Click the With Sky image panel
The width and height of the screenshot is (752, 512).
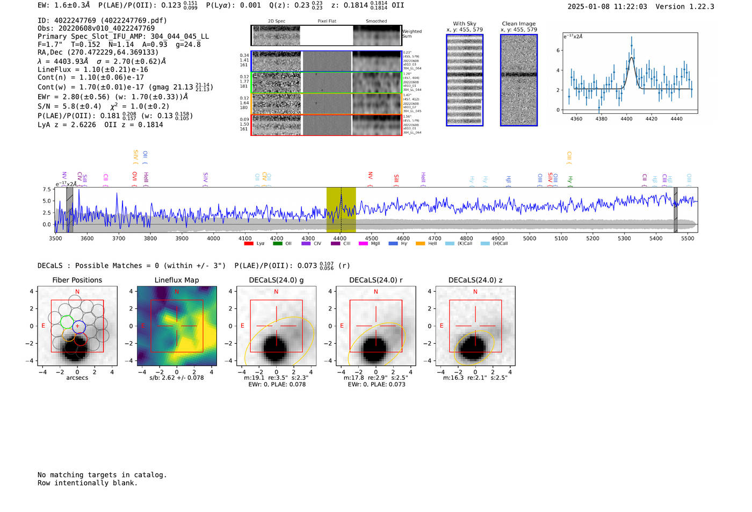[x=465, y=80]
